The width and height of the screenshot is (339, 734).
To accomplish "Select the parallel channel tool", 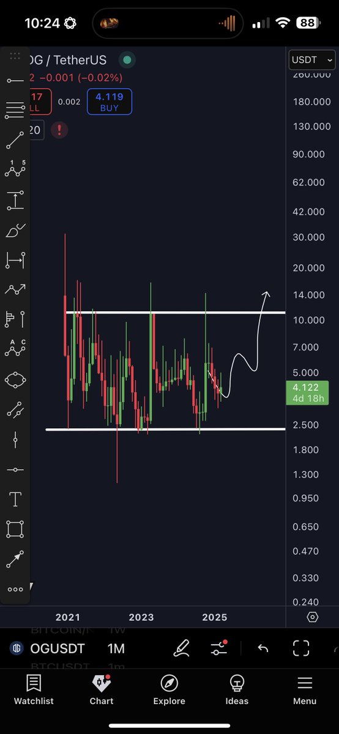I will 15,409.
